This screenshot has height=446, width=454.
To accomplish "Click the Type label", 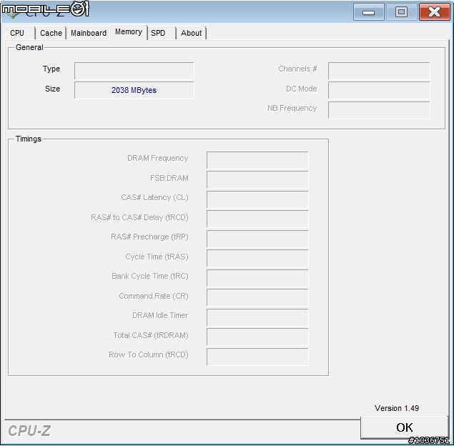I will [51, 69].
